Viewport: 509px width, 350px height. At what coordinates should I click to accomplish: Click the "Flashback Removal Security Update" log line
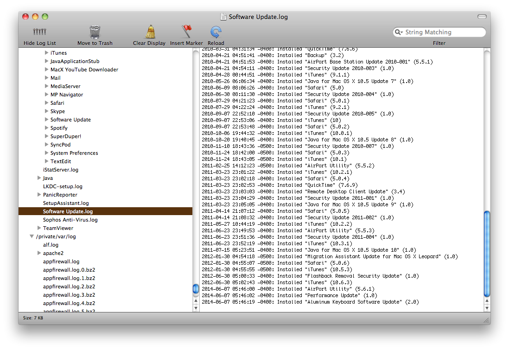pos(310,276)
